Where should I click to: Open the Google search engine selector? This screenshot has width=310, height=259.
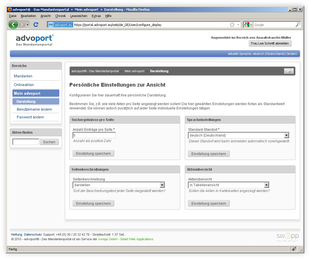pyautogui.click(x=248, y=25)
